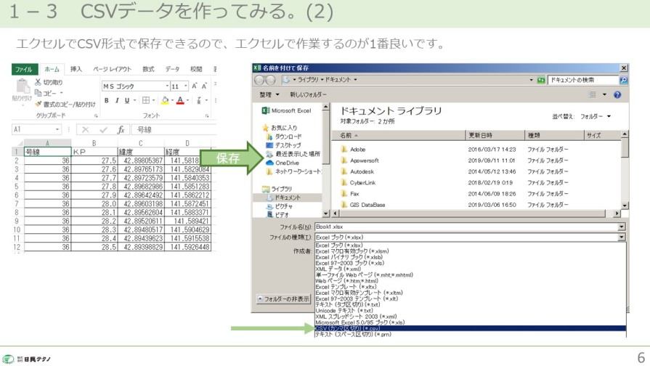Toggle Bold formatting in the ribbon
Screen dimensions: 650x366
click(107, 100)
